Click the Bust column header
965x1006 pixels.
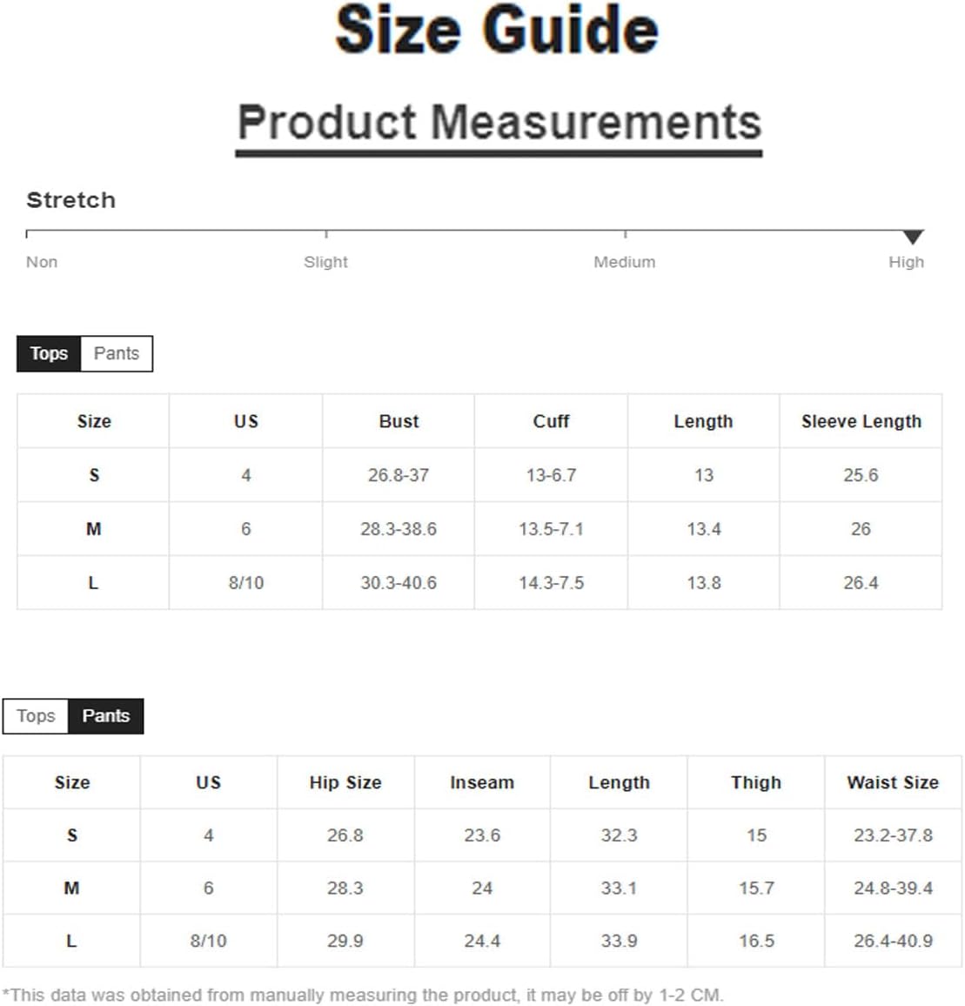(399, 421)
